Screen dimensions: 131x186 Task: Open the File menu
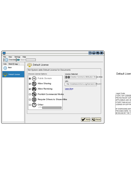[5, 57]
